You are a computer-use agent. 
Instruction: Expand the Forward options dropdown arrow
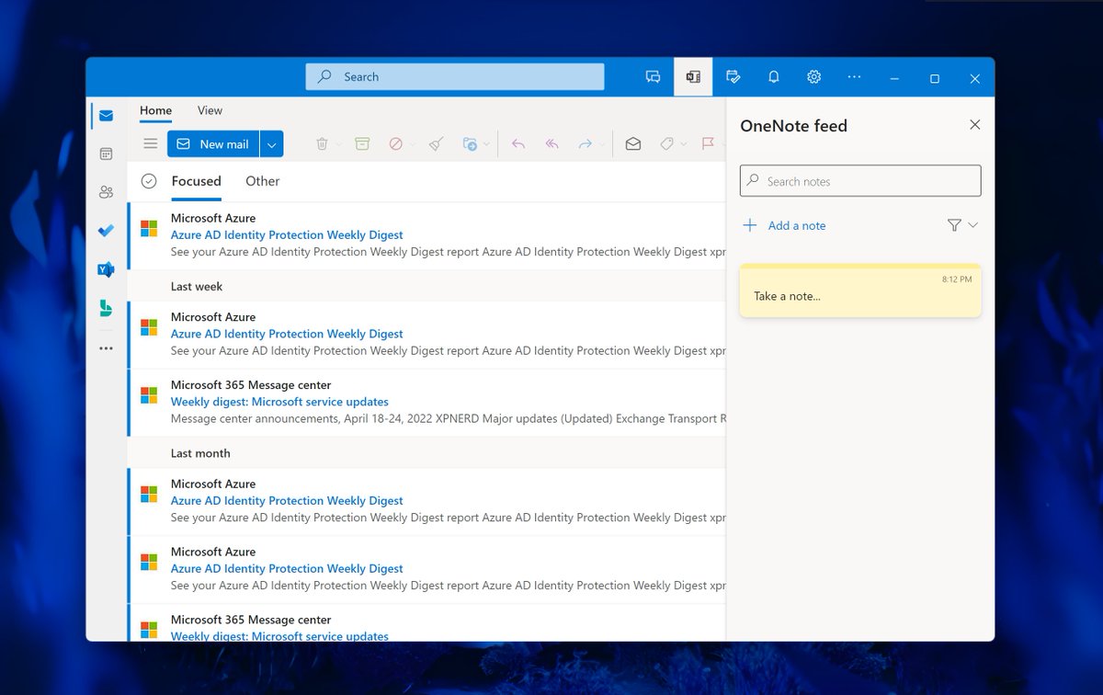(602, 144)
